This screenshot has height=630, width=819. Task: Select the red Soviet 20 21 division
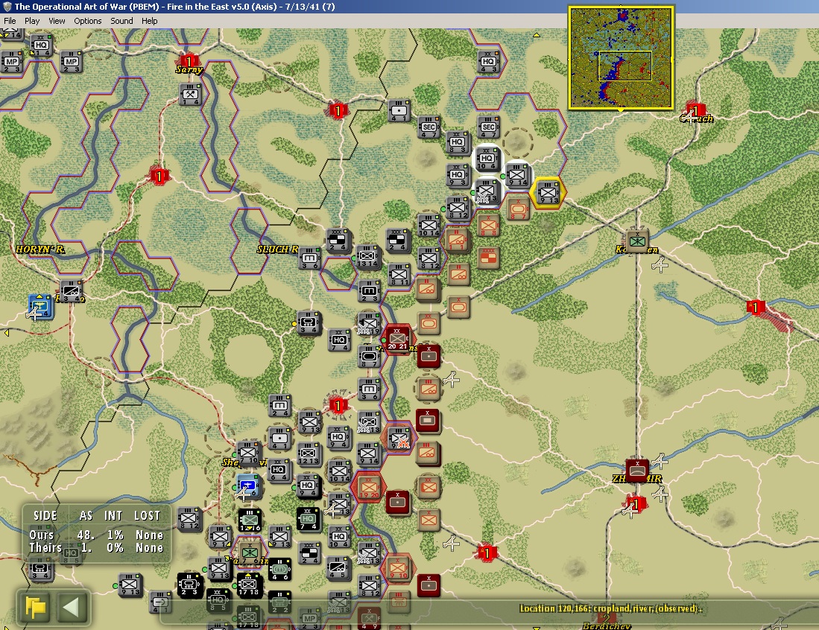(x=397, y=340)
